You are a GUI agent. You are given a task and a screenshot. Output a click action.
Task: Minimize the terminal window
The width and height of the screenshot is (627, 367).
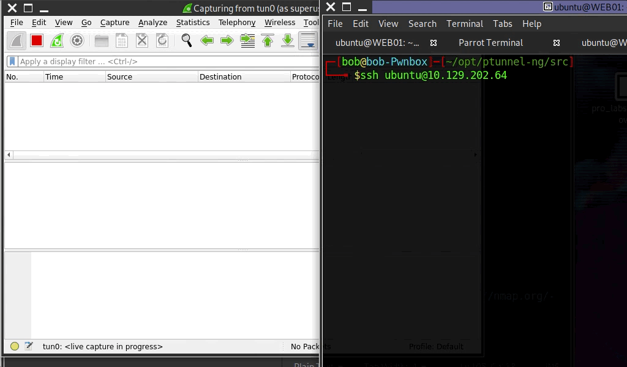362,9
